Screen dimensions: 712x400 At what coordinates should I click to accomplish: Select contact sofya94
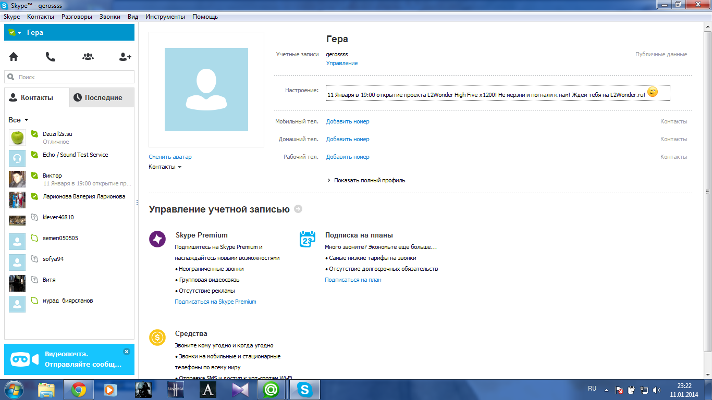[x=69, y=262]
